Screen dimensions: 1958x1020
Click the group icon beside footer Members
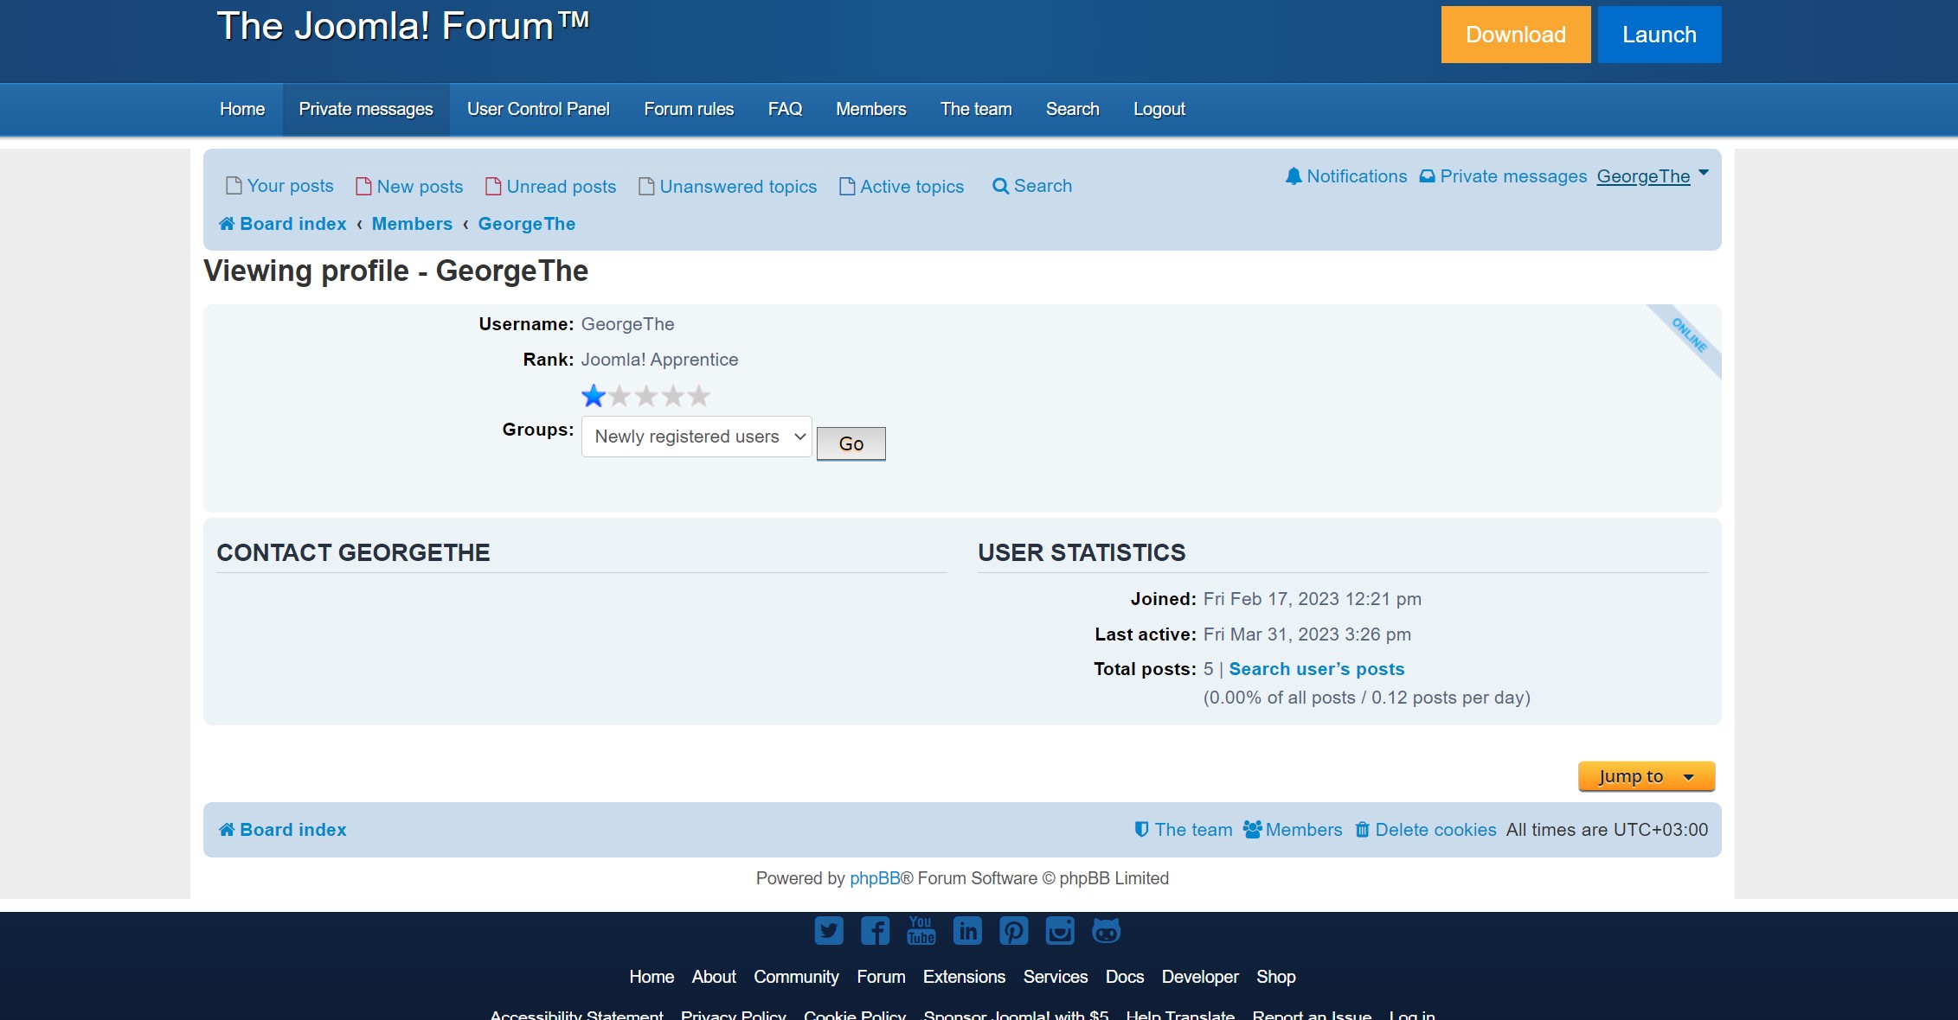tap(1252, 830)
